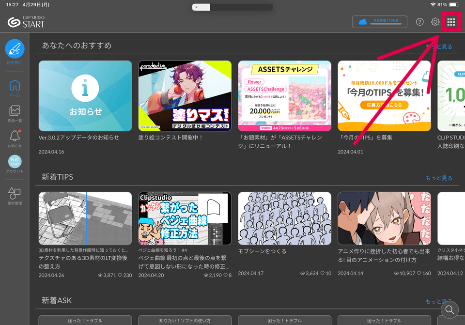This screenshot has height=325, width=465.
Task: Click the date 2024.04.16
Action: [51, 152]
